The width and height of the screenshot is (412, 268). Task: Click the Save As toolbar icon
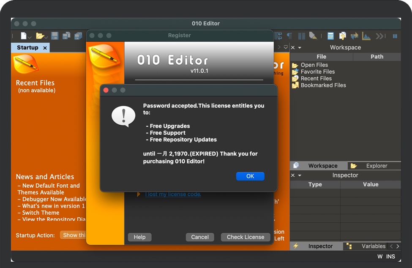tap(66, 36)
